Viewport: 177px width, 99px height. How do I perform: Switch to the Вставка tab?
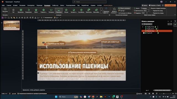15,5
